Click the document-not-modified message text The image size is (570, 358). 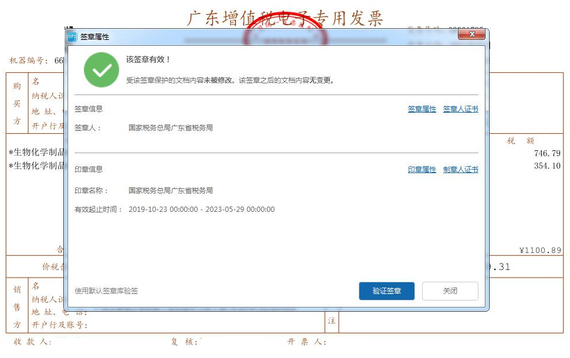pyautogui.click(x=230, y=80)
